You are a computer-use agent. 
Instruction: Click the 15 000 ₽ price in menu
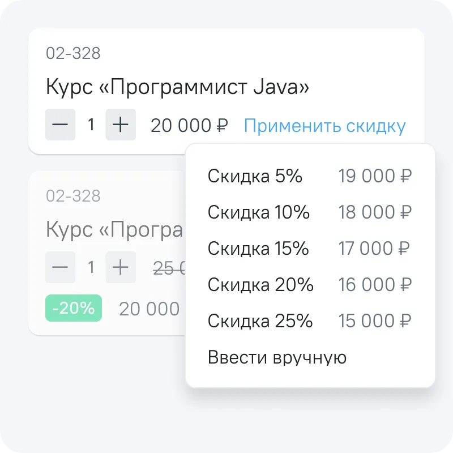(x=375, y=320)
